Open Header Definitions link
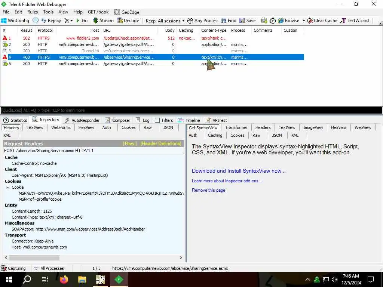383x287 pixels. [161, 143]
